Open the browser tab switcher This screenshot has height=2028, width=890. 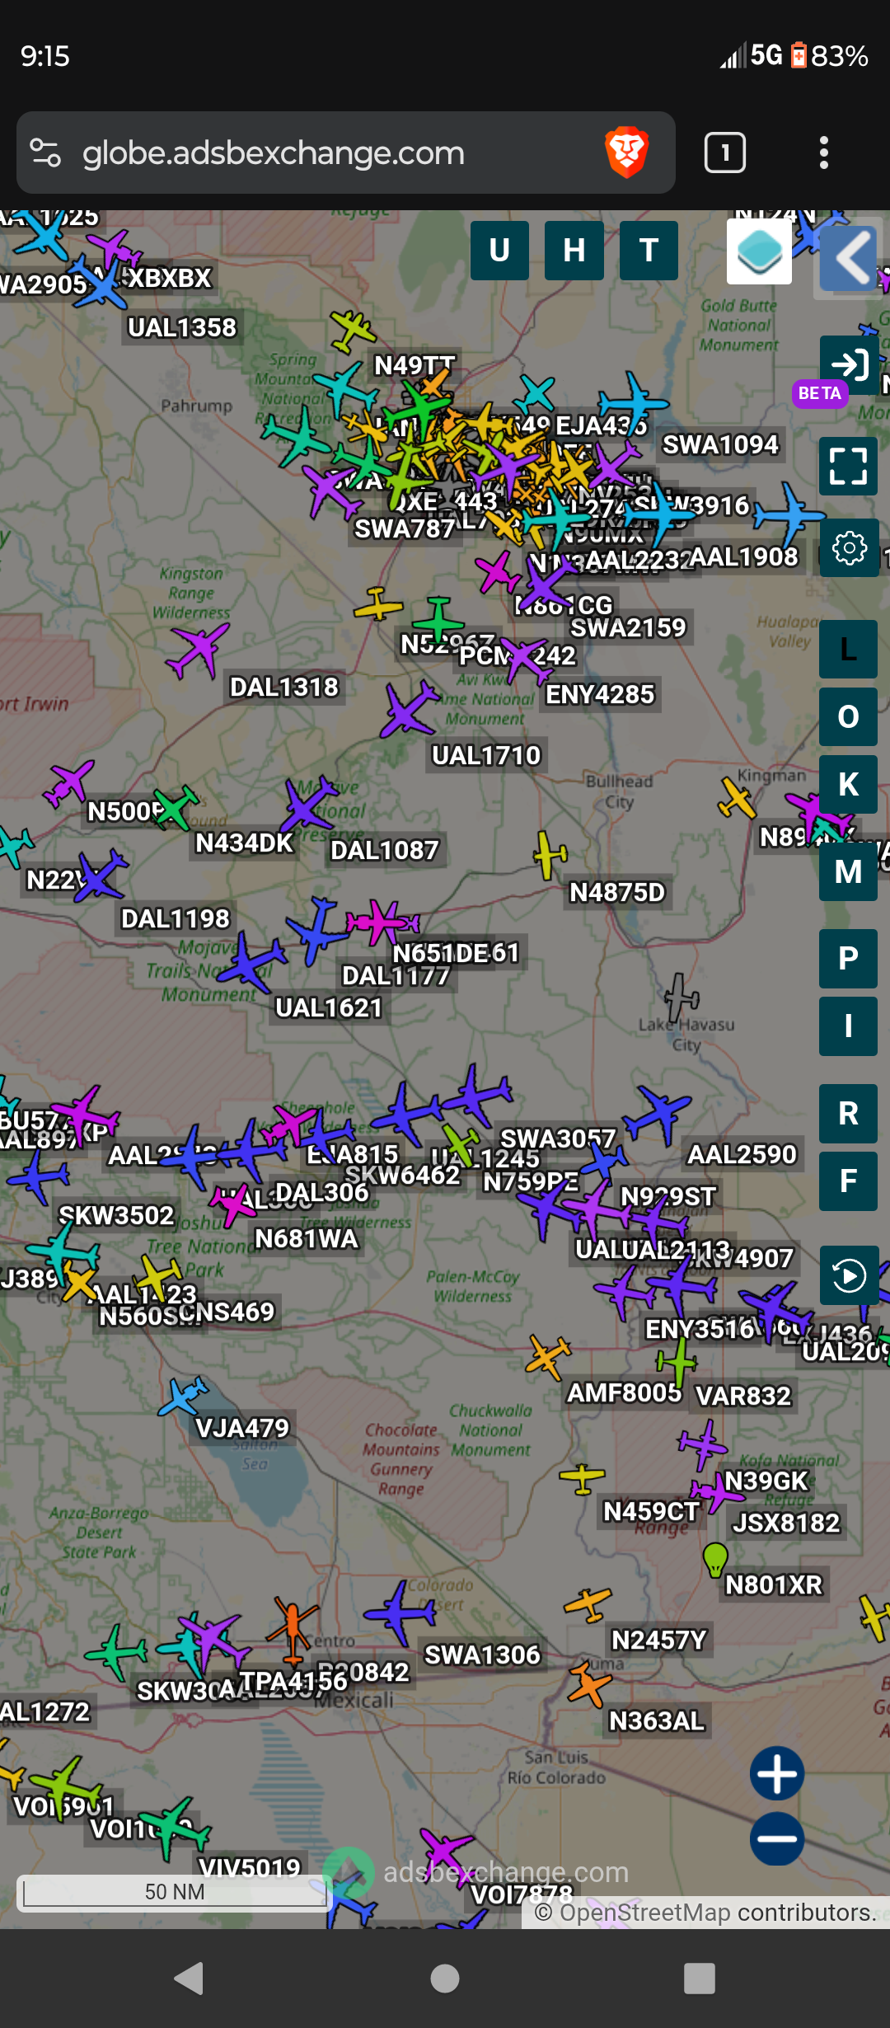coord(725,153)
